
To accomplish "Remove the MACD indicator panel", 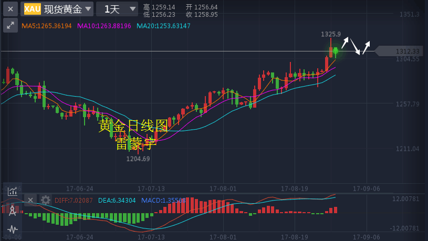I will [x=30, y=200].
